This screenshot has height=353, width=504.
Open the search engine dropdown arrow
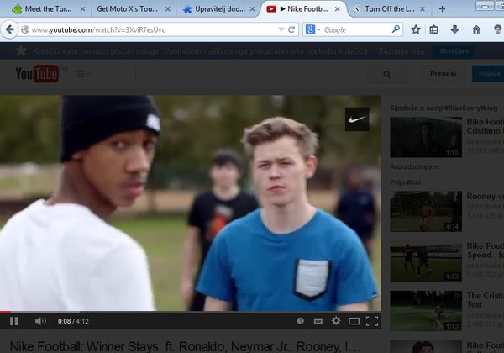click(319, 29)
